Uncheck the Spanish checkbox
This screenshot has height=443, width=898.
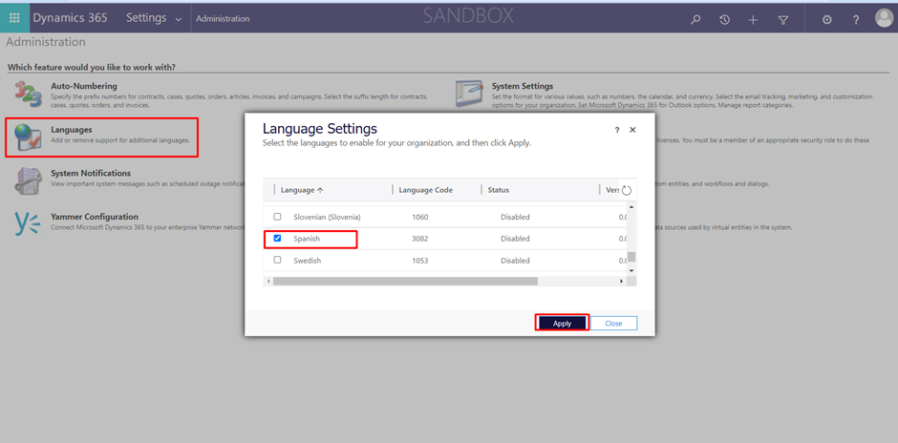(x=277, y=238)
